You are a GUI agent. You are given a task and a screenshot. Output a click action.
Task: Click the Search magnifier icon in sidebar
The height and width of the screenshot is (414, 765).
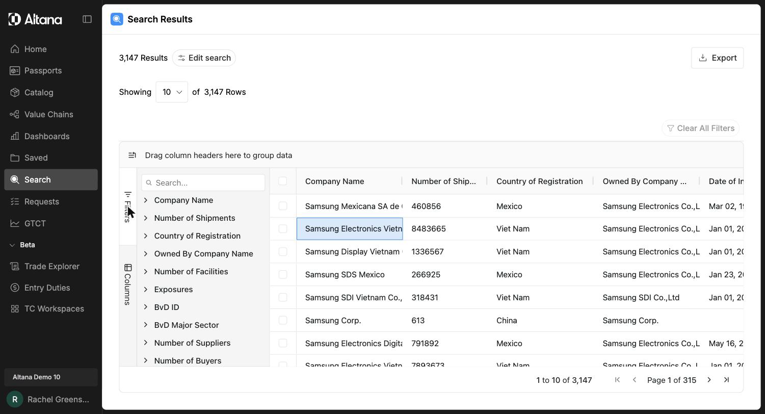tap(15, 179)
